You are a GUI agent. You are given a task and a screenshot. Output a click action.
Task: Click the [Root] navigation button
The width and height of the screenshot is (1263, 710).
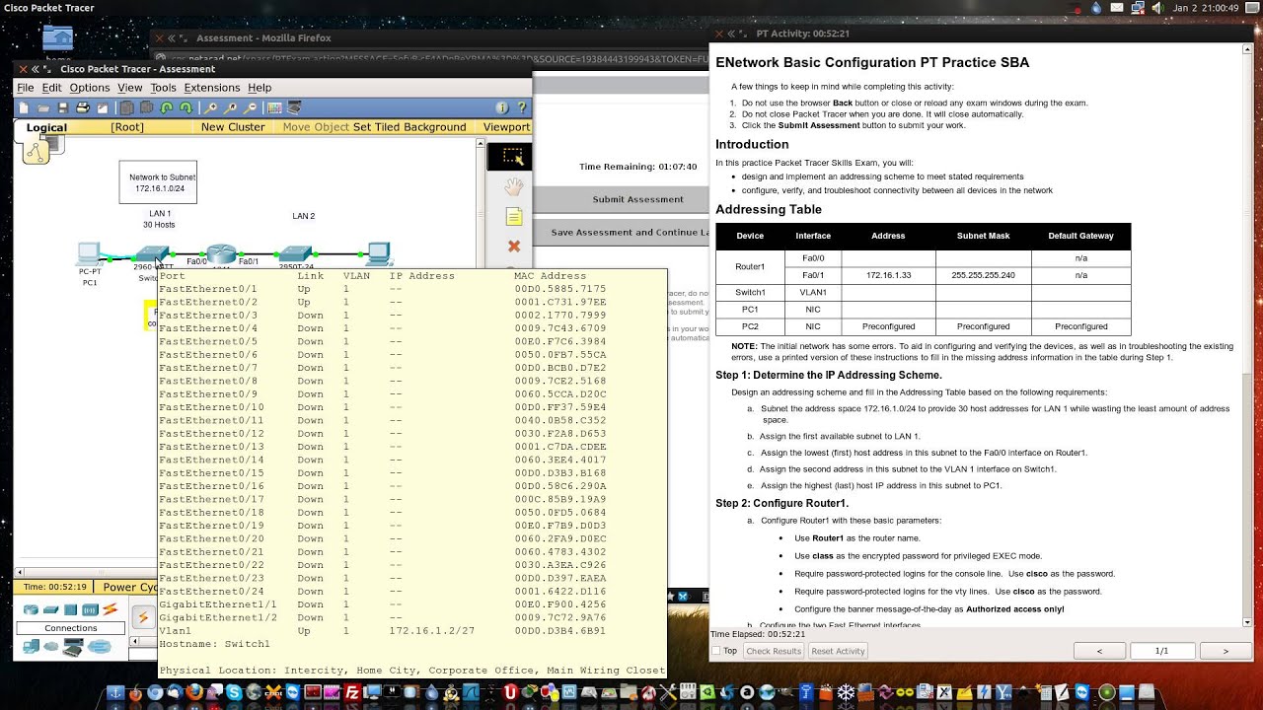pyautogui.click(x=127, y=127)
